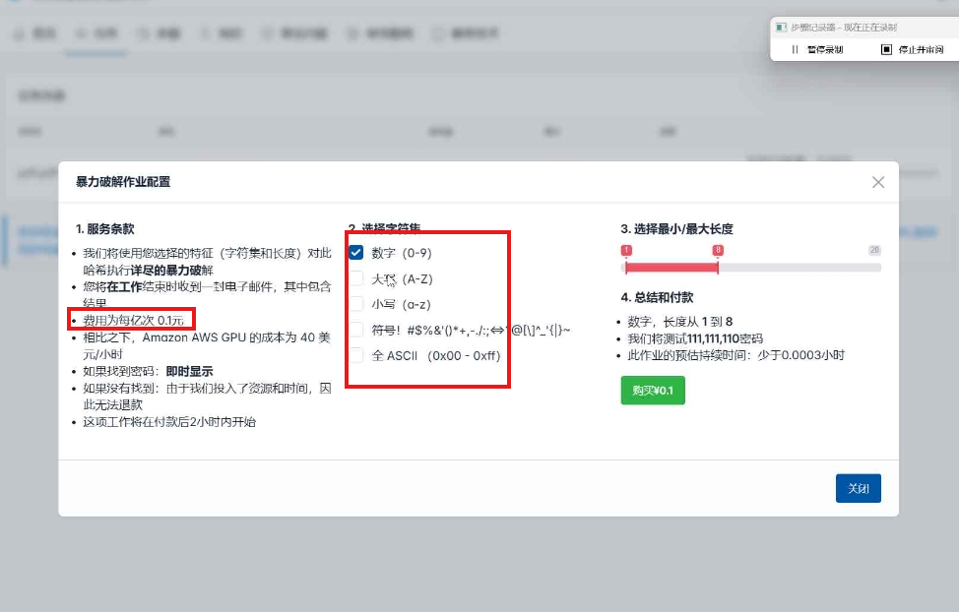Click the highlighted 费用为每亿次 0.1元 text
This screenshot has height=612, width=959.
(x=132, y=320)
